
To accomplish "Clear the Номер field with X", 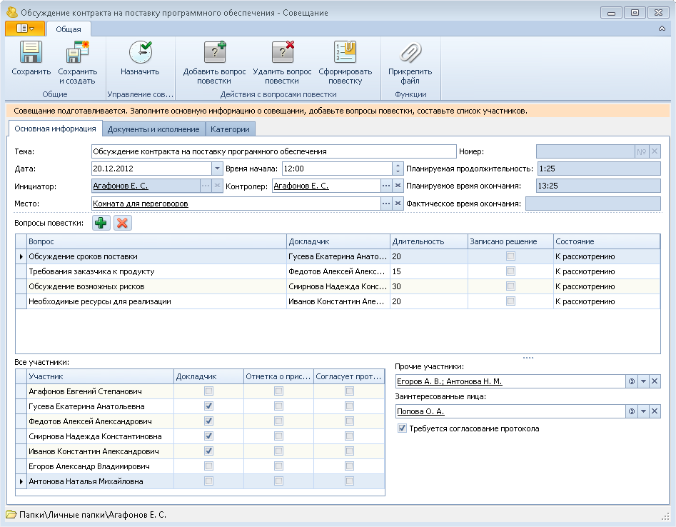I will click(655, 151).
